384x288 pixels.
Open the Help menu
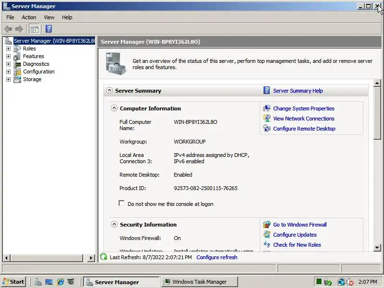pos(67,17)
